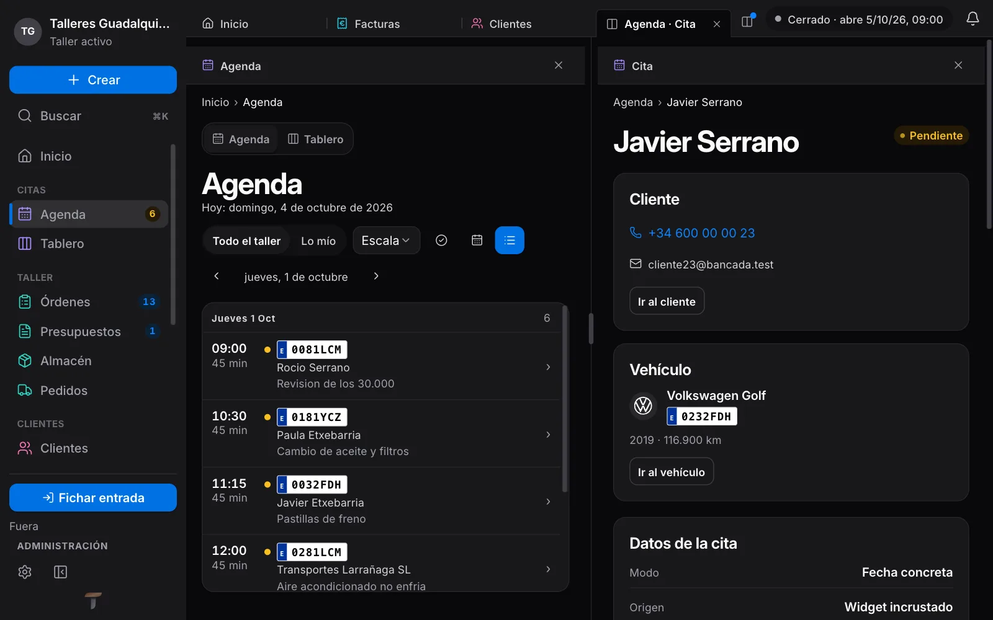Click the agenda list scrollbar
Viewport: 993px width, 620px height.
(x=565, y=398)
